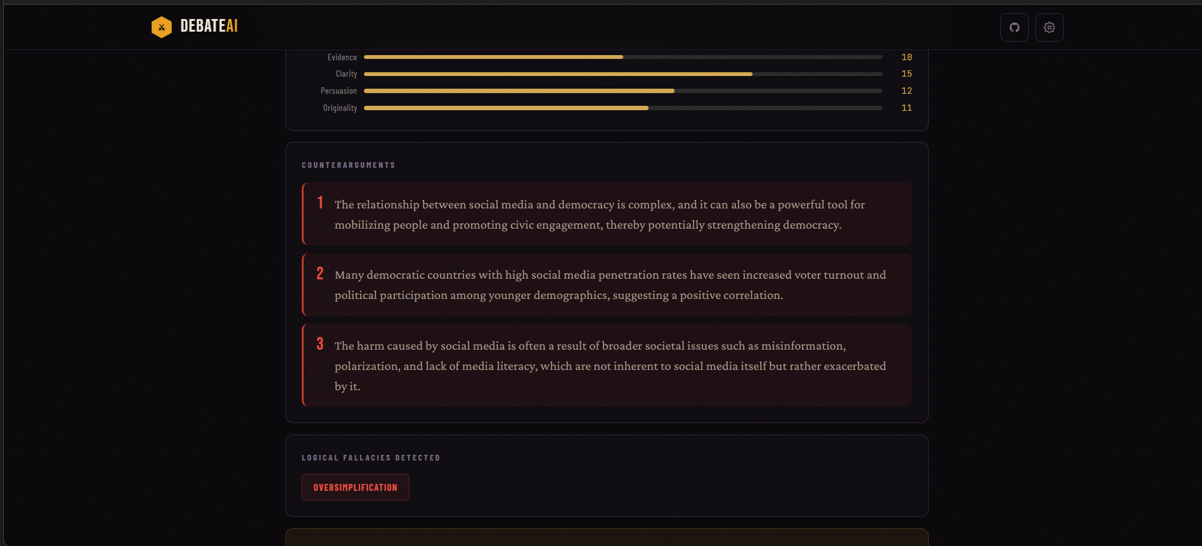Click the Evidence score value 10
This screenshot has height=546, width=1202.
[x=907, y=57]
